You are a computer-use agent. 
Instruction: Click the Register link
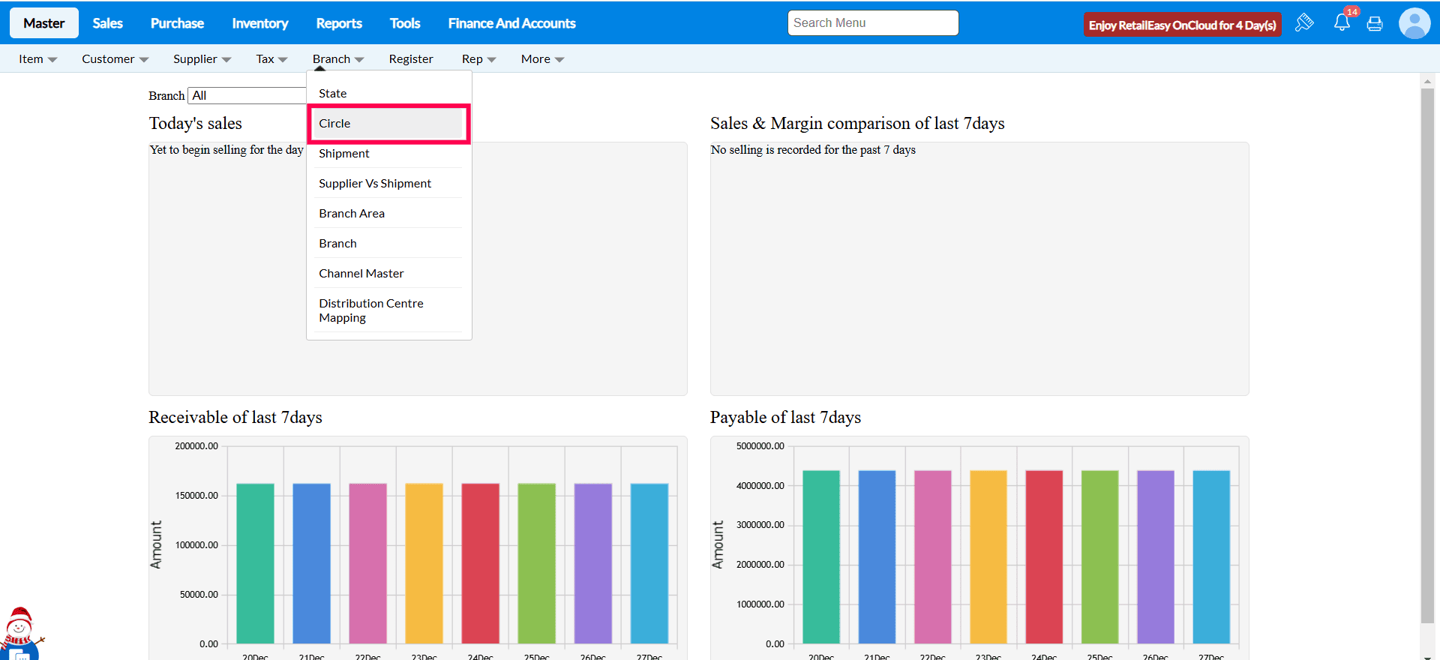tap(411, 58)
